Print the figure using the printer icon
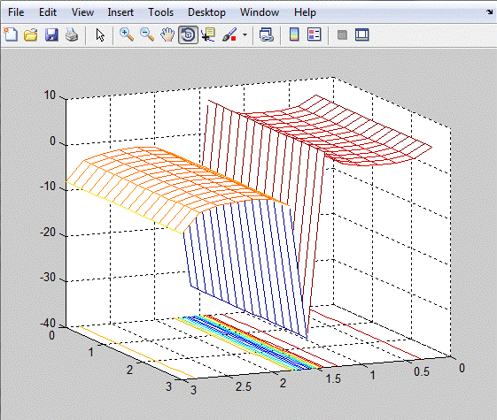The height and width of the screenshot is (420, 497). [72, 34]
